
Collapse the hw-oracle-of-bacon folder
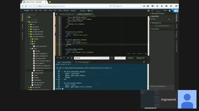click(x=29, y=36)
